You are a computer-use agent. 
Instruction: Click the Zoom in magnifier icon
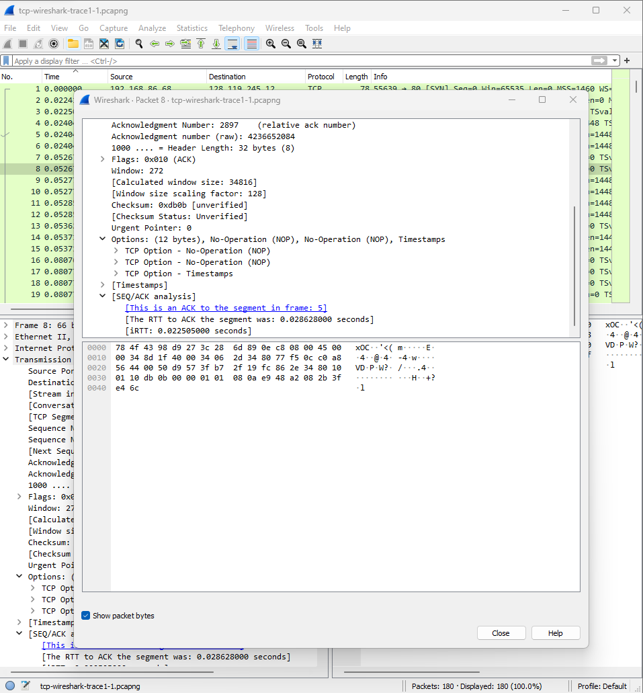[x=271, y=44]
